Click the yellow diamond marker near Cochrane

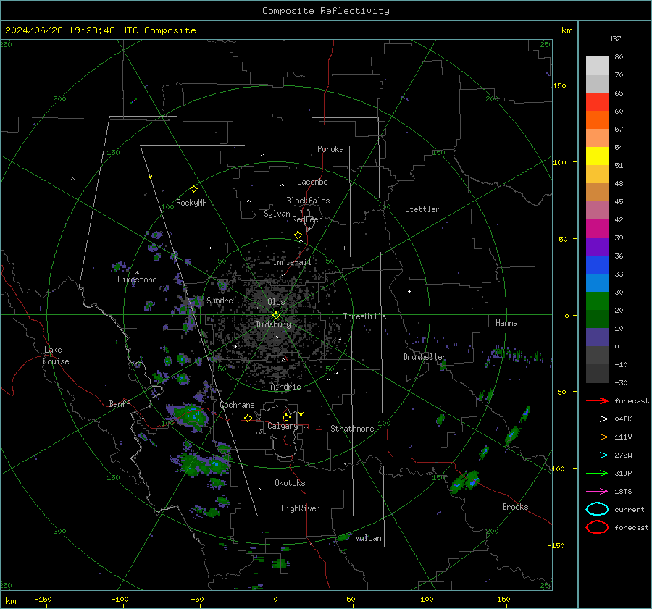click(x=248, y=418)
